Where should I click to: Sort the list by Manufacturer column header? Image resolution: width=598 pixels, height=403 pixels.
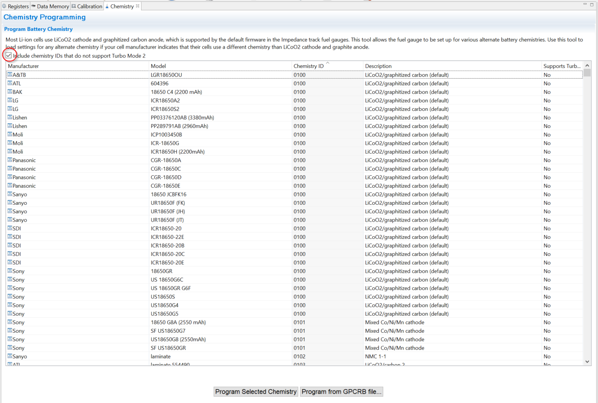point(24,66)
